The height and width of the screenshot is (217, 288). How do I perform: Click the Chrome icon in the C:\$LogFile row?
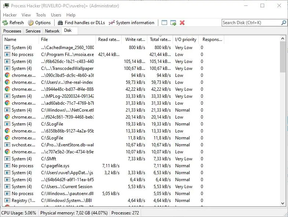click(7, 138)
